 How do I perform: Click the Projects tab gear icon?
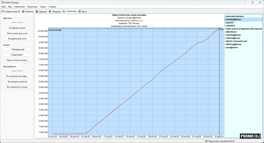point(23,12)
